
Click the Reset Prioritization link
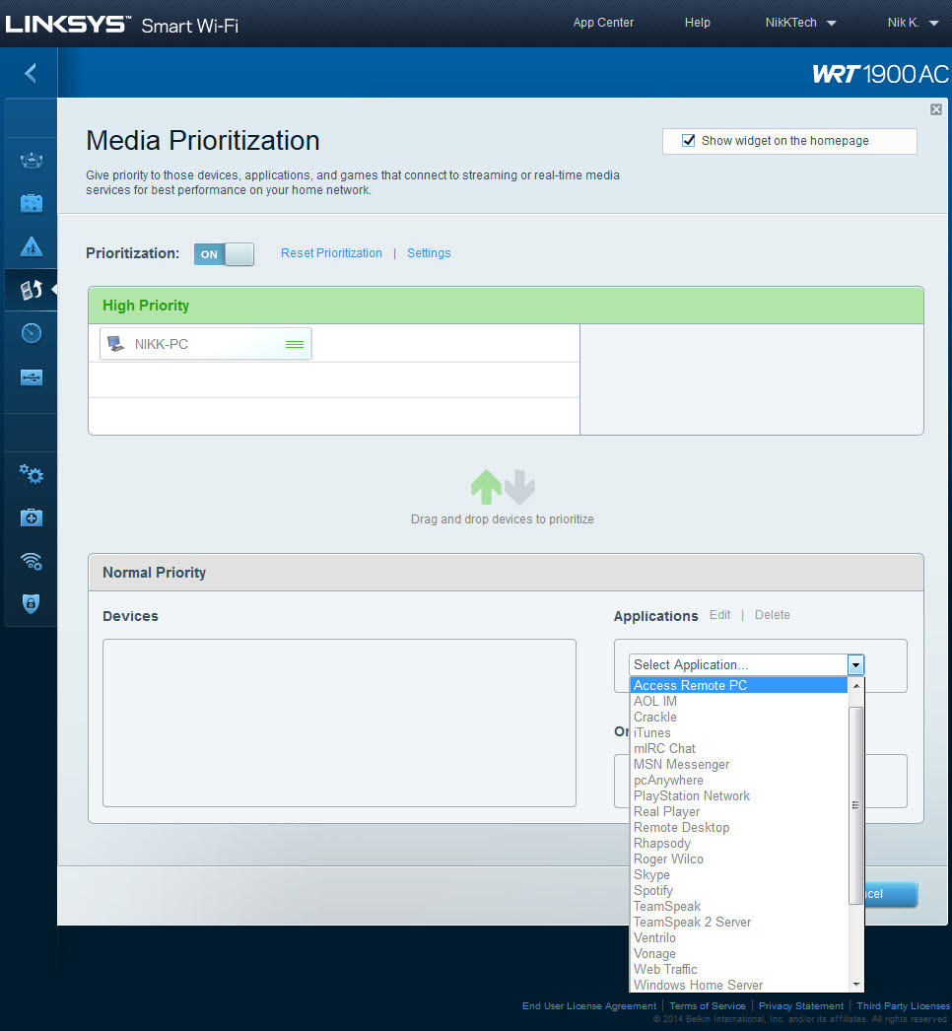331,253
